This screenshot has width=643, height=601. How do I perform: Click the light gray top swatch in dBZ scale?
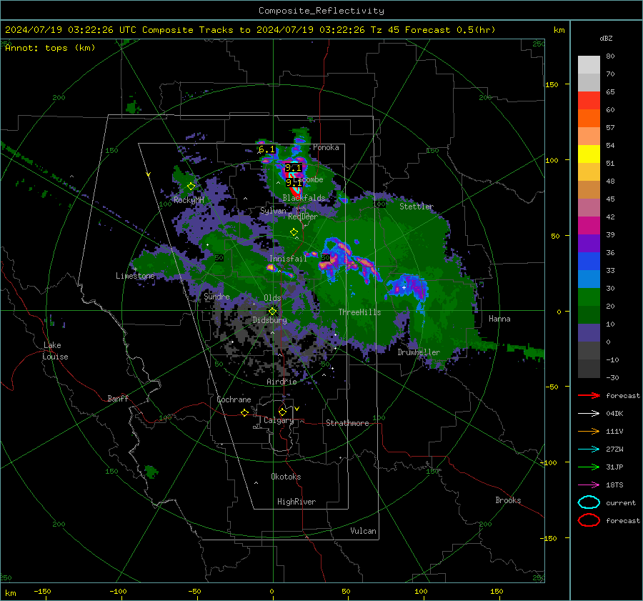[589, 64]
